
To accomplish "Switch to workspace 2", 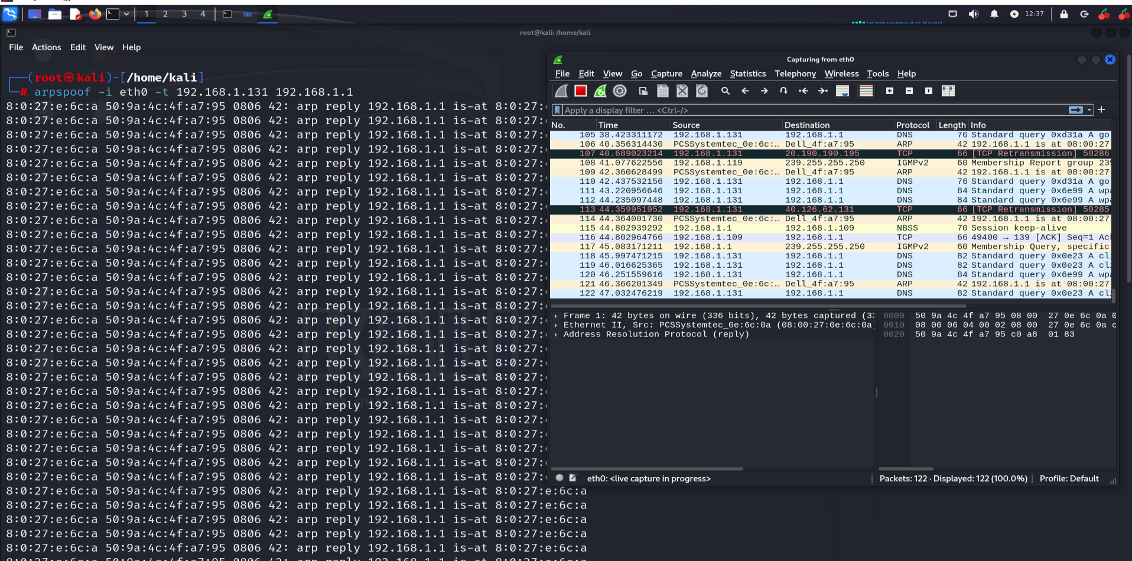I will click(165, 14).
